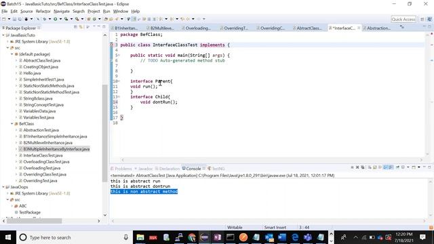Expand the ABC package node

point(12,206)
